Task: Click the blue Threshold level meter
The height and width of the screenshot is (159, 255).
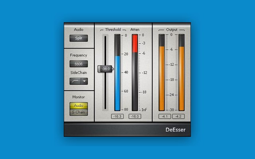Action: [x=118, y=72]
